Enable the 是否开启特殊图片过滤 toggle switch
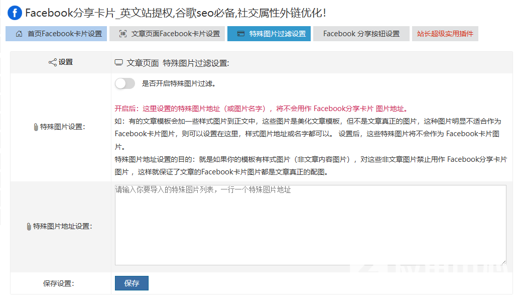This screenshot has width=518, height=300. point(125,84)
